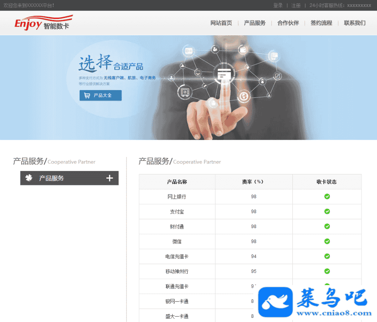
Task: Expand the 产品服务 sidebar plus sign
Action: click(x=110, y=178)
